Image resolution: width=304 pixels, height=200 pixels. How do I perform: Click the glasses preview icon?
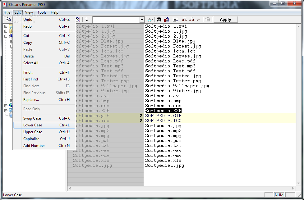pos(150,20)
